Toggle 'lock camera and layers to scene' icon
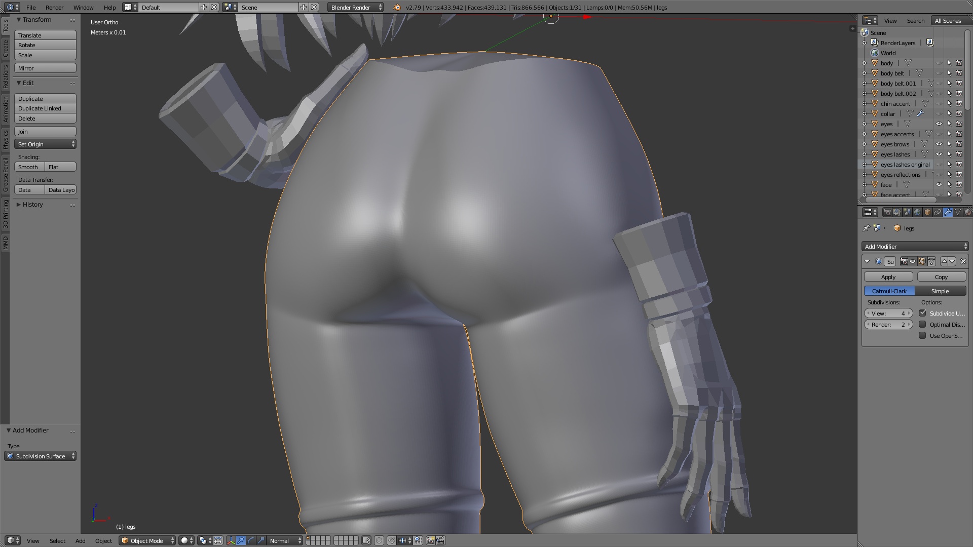Viewport: 973px width, 547px height. 366,540
